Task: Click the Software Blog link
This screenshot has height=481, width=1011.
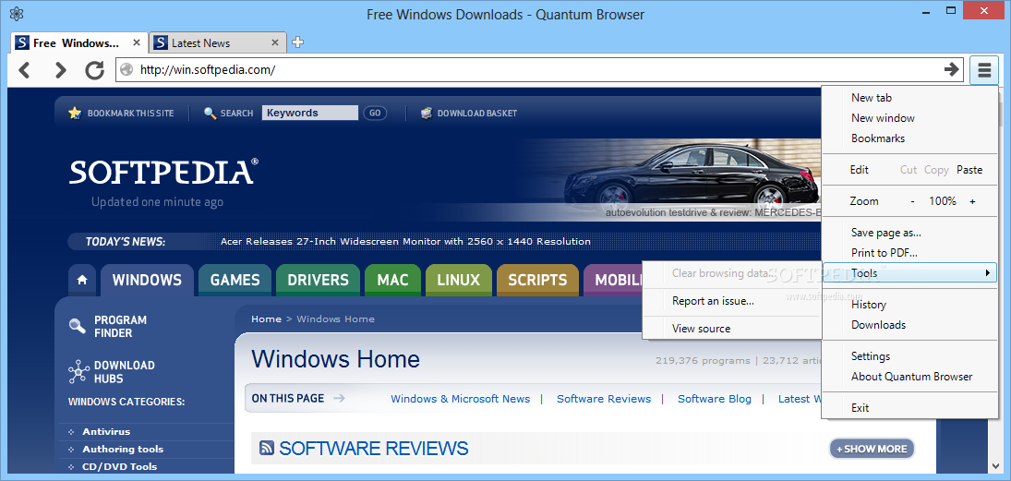Action: 715,399
